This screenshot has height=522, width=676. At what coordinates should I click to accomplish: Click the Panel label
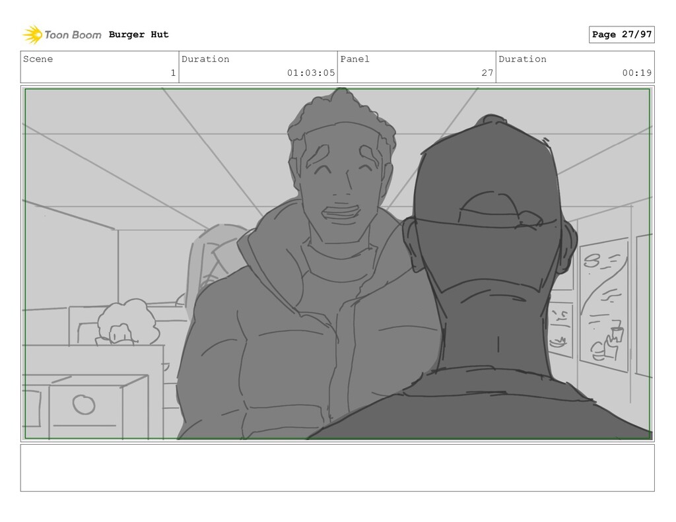[355, 59]
